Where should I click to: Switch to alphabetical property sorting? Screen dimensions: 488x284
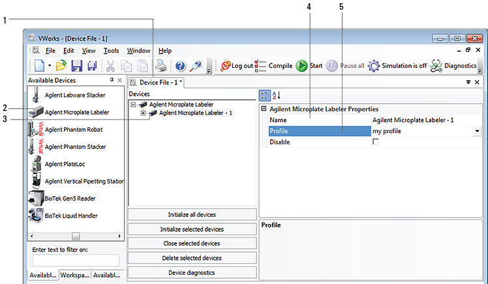click(x=276, y=95)
